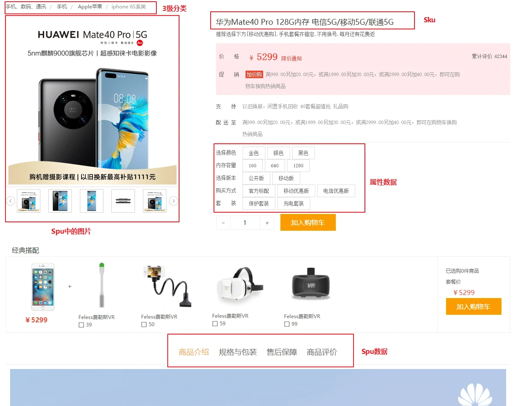The width and height of the screenshot is (520, 406).
Task: Decrease quantity with the minus button
Action: pyautogui.click(x=223, y=223)
